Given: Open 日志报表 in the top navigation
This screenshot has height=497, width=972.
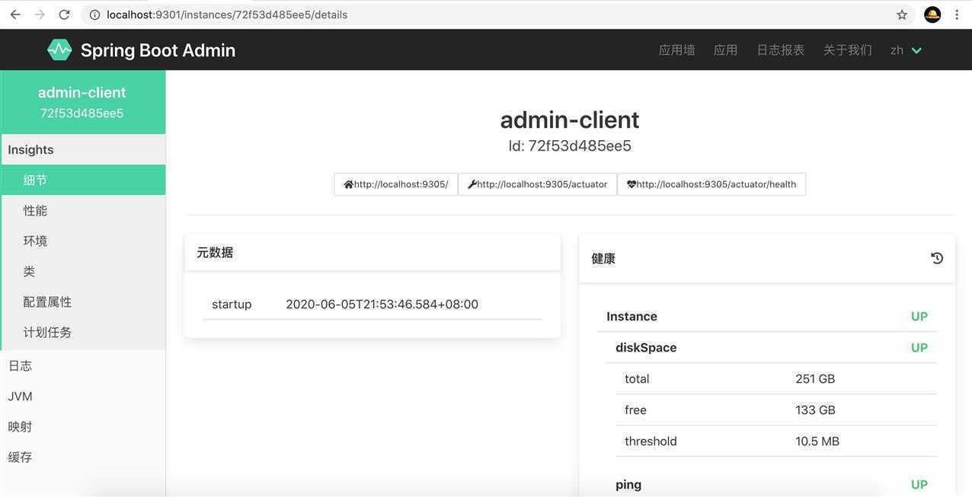Looking at the screenshot, I should (x=781, y=50).
